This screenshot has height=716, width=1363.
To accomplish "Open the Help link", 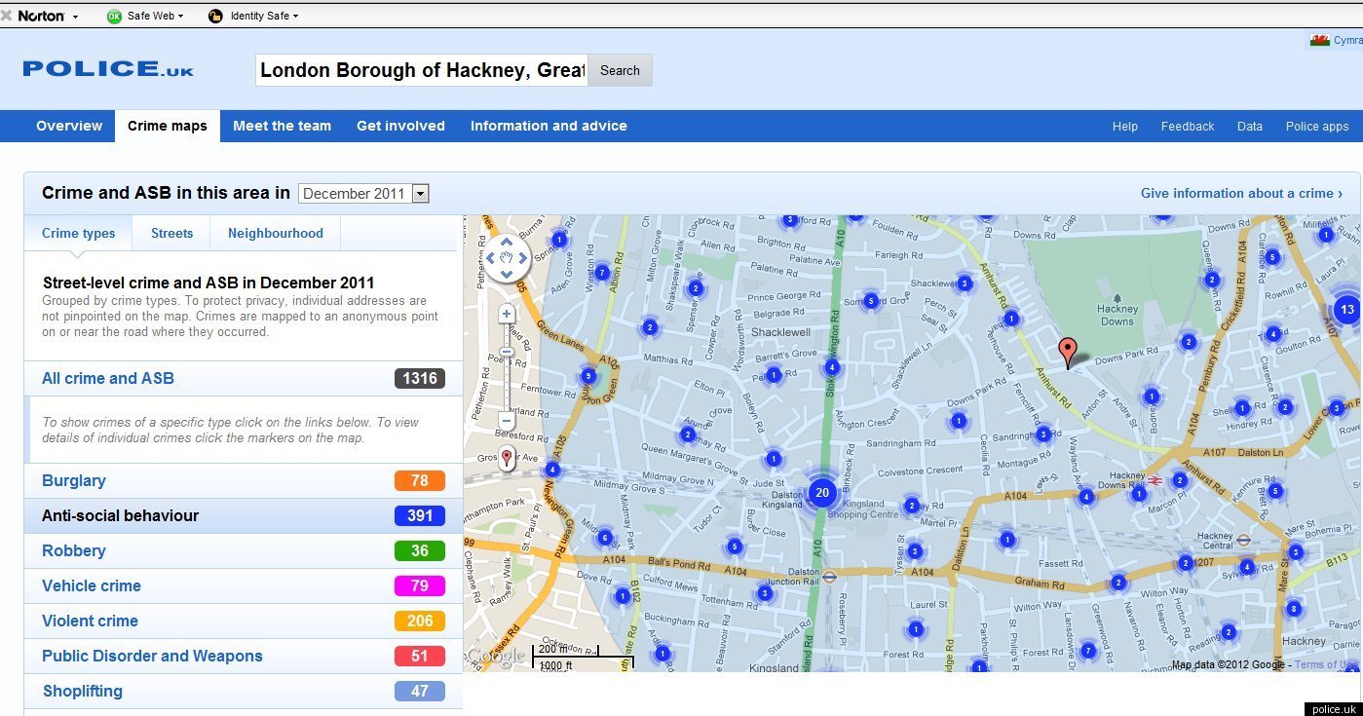I will (x=1125, y=127).
